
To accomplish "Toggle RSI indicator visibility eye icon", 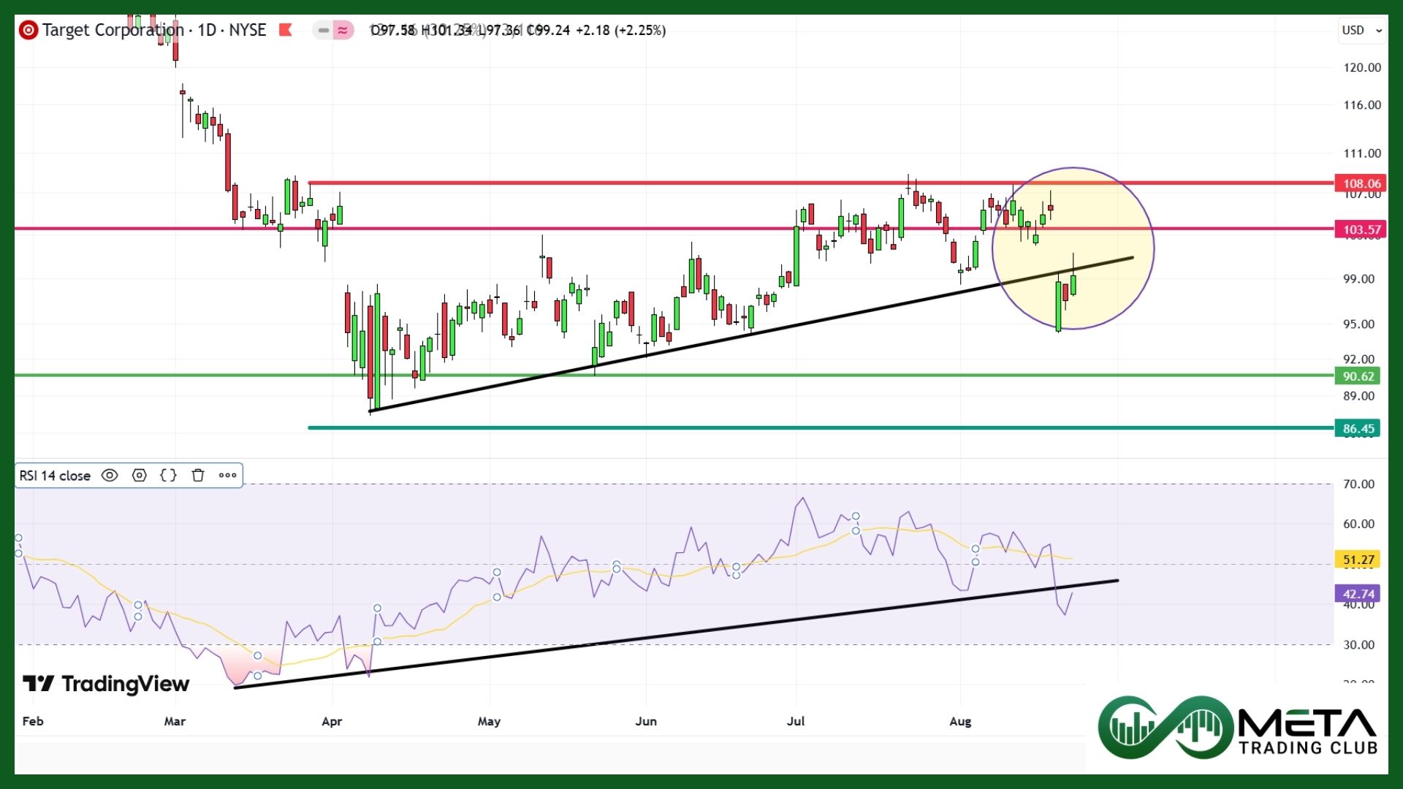I will click(110, 476).
